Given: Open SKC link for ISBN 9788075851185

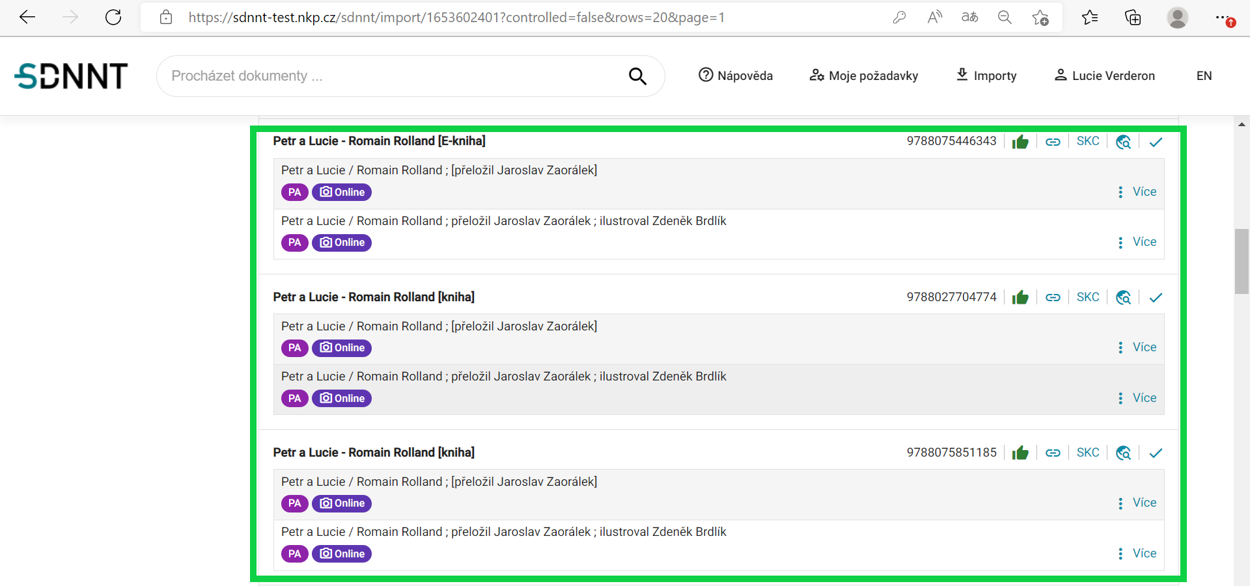Looking at the screenshot, I should tap(1088, 453).
